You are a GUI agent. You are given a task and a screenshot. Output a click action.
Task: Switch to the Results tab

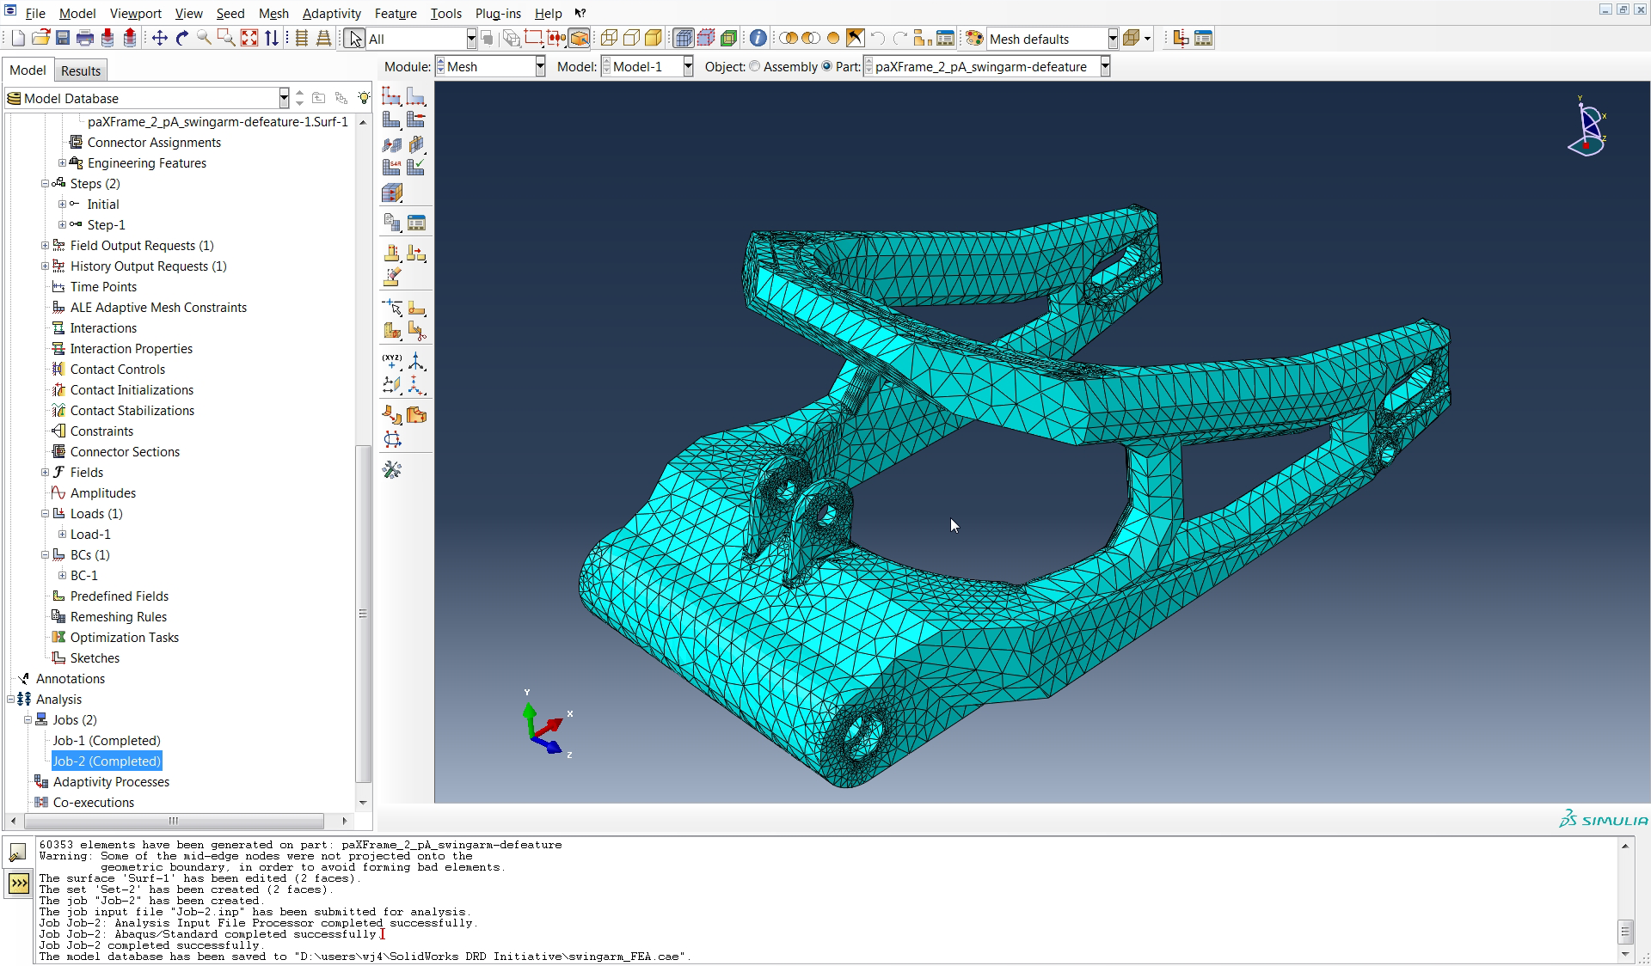pos(81,70)
